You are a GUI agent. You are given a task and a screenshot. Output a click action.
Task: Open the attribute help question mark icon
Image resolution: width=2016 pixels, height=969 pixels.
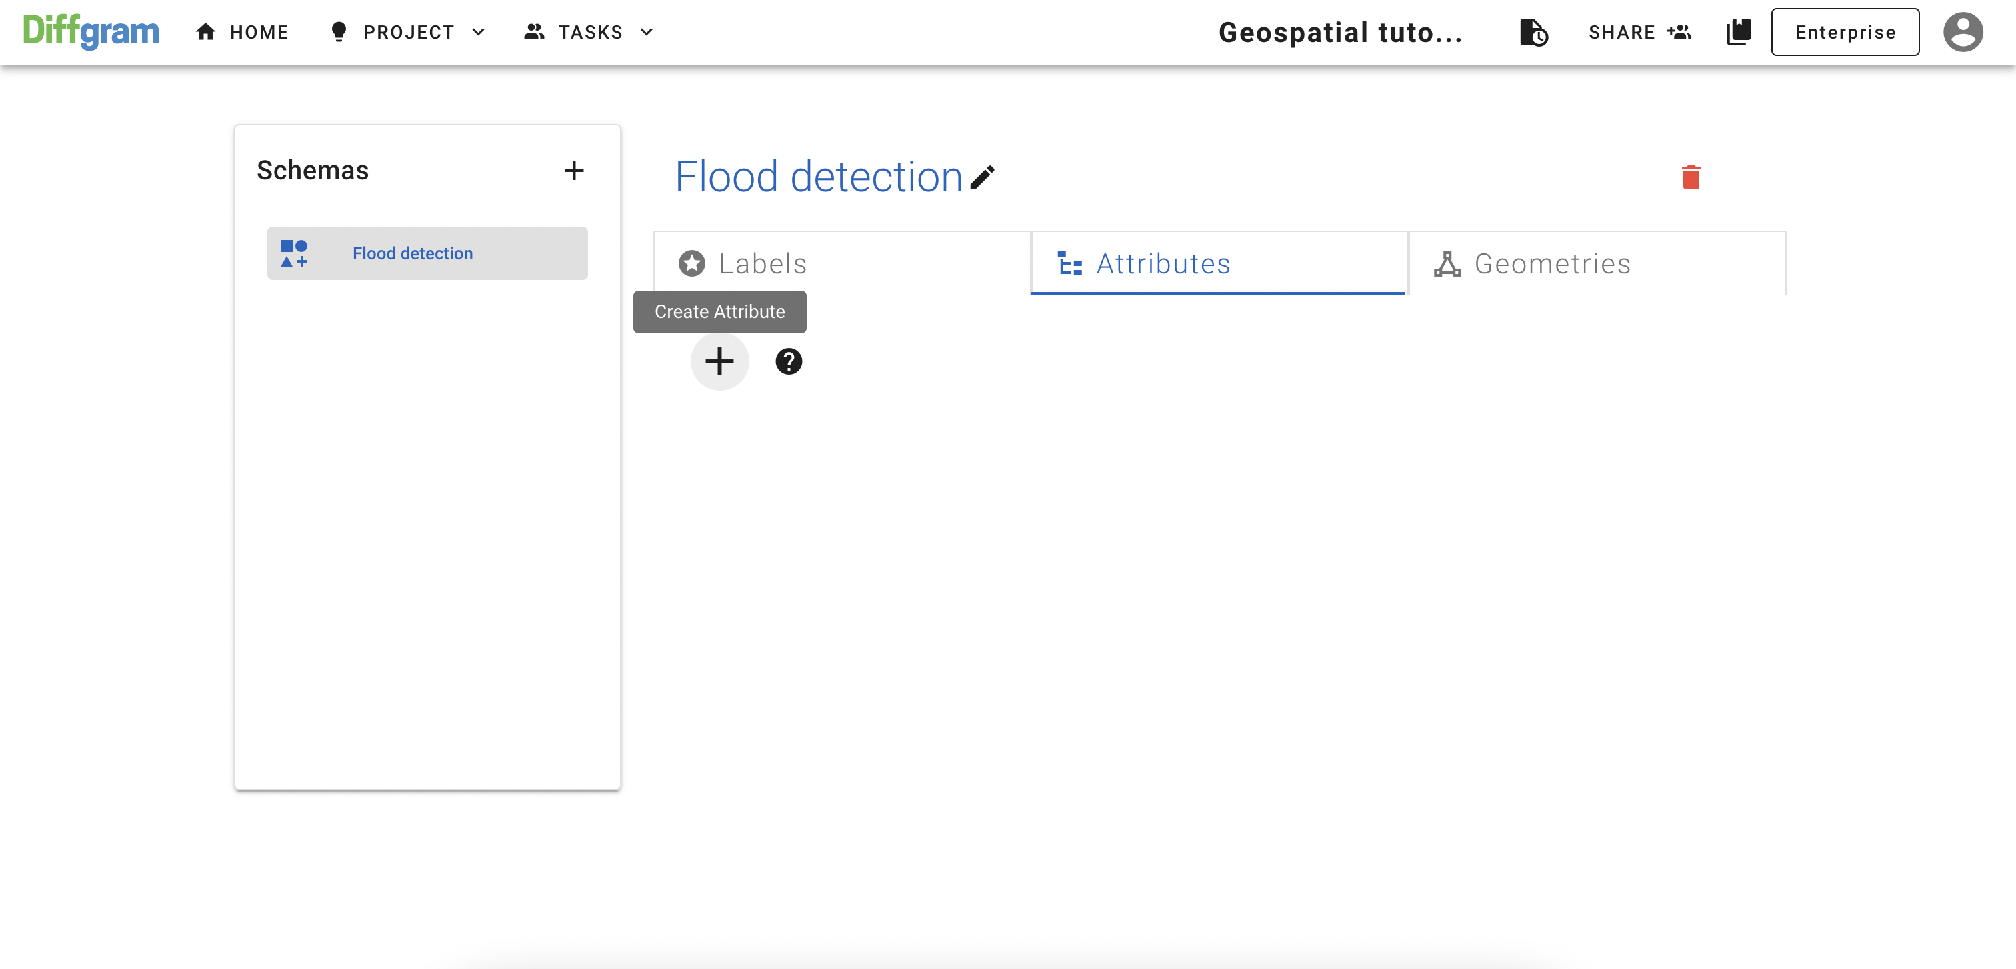(788, 361)
